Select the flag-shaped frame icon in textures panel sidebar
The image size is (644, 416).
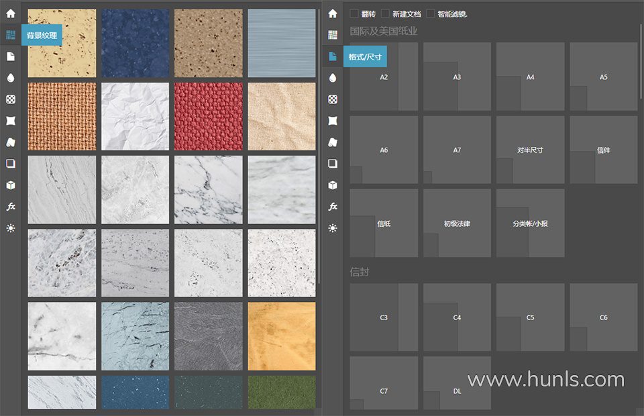click(11, 121)
